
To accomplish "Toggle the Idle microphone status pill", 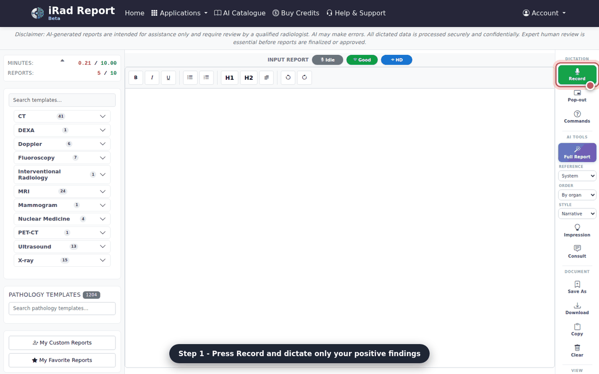I will [x=327, y=60].
